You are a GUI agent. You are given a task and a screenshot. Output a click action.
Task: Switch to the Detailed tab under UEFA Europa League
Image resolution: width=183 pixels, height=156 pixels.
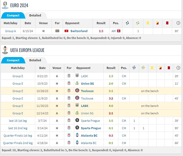click(35, 60)
